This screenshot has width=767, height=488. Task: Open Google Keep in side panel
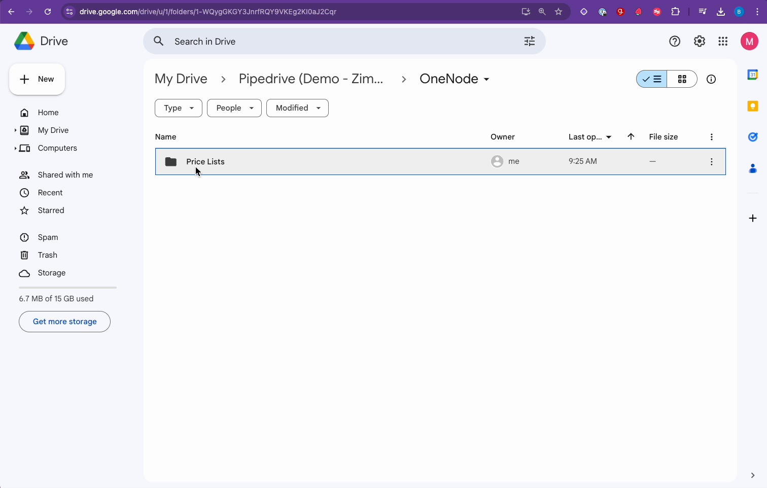point(752,106)
